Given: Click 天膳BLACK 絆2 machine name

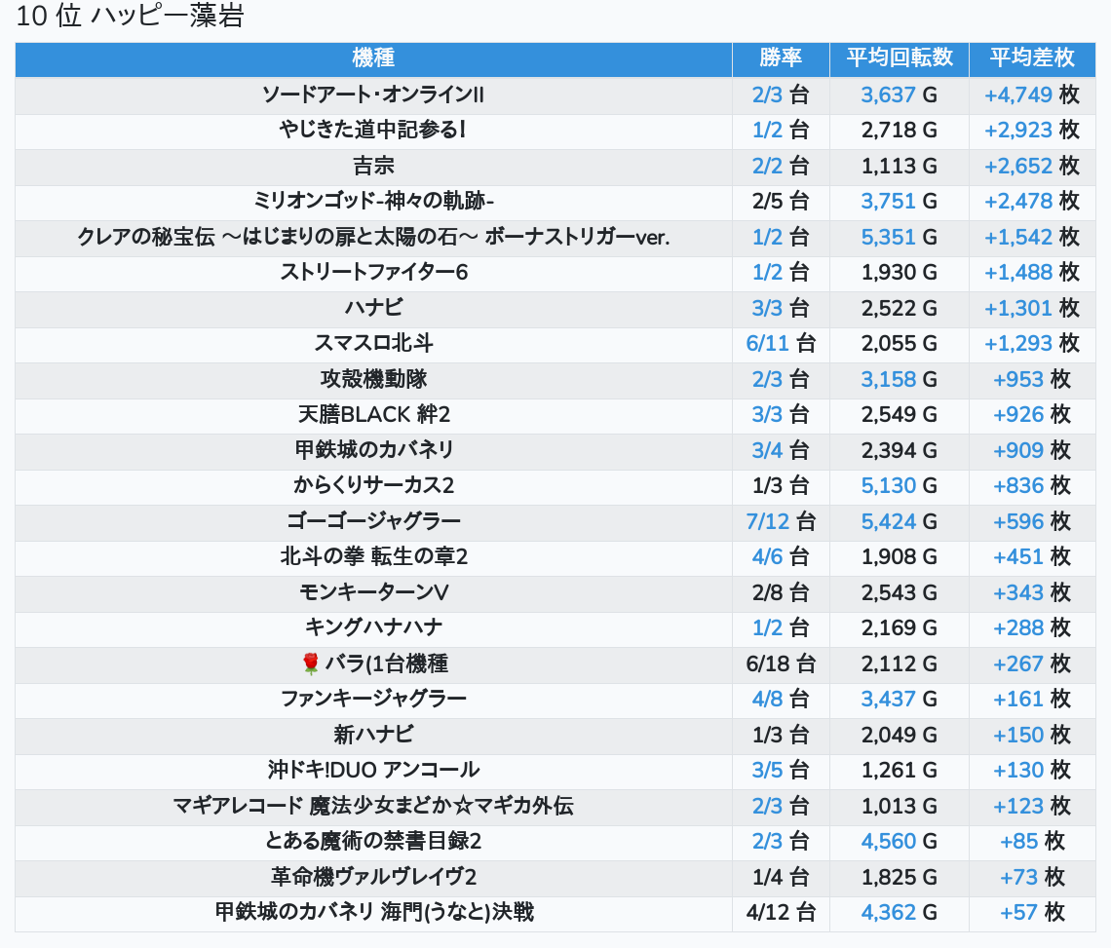Looking at the screenshot, I should (373, 414).
